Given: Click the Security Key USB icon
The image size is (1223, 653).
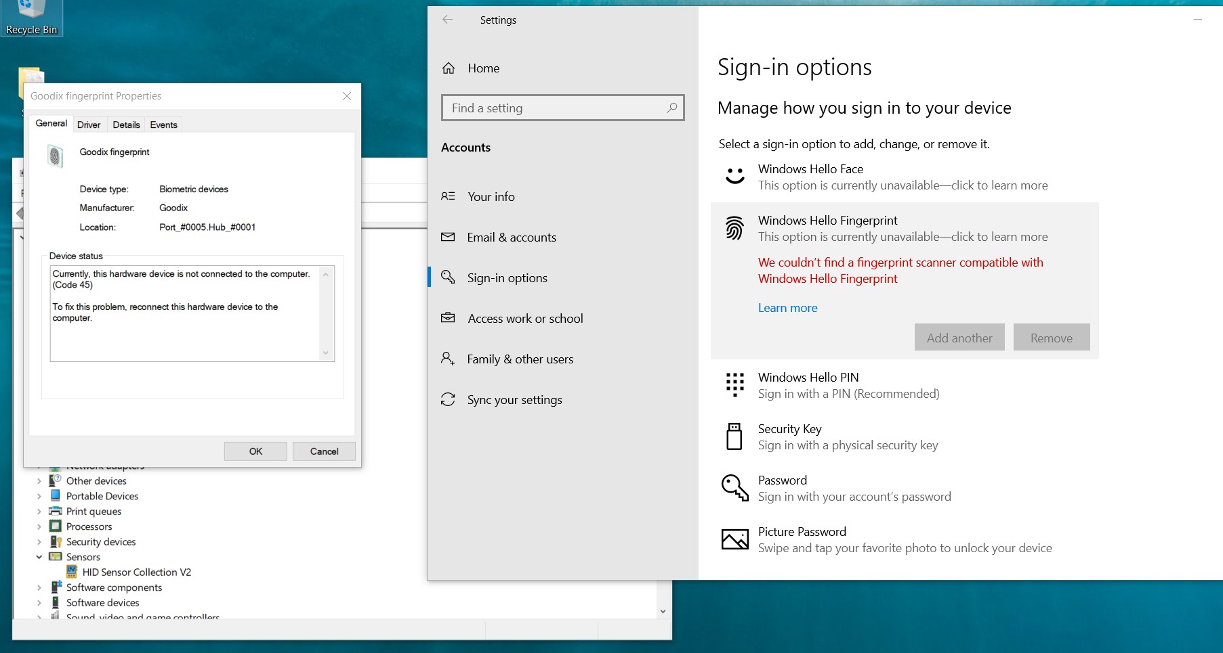Looking at the screenshot, I should point(734,436).
